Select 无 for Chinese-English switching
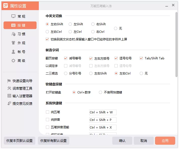The width and height of the screenshot is (179, 149). 115,28
